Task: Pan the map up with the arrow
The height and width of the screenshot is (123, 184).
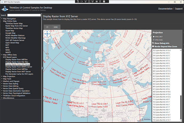Action: click(x=47, y=32)
